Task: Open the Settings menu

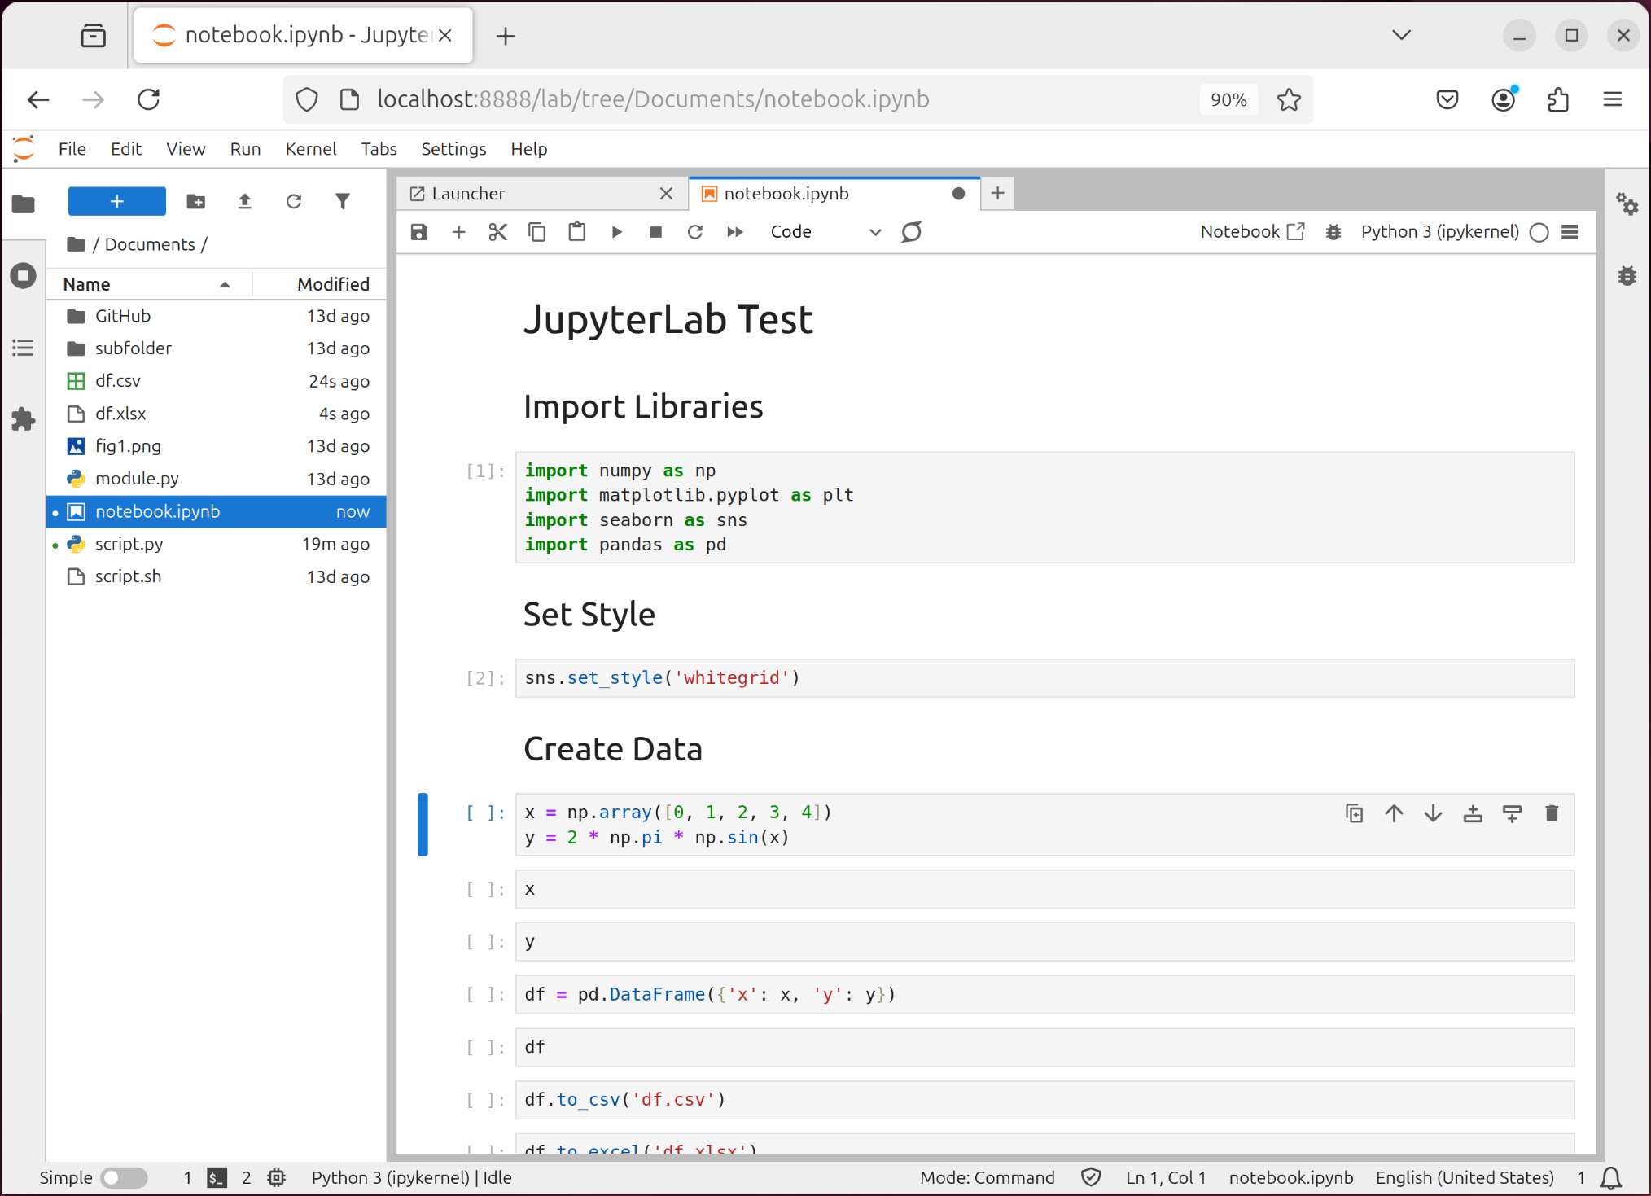Action: tap(453, 149)
